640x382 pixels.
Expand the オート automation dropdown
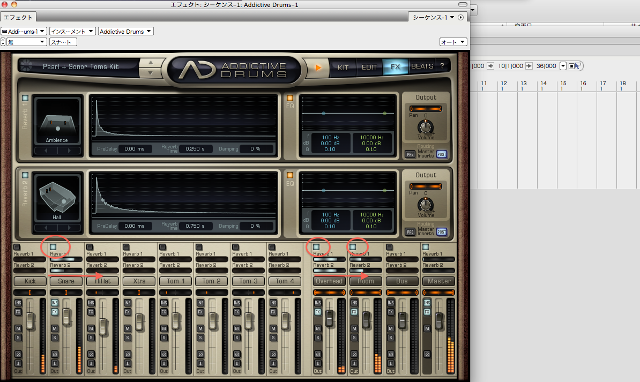click(453, 42)
